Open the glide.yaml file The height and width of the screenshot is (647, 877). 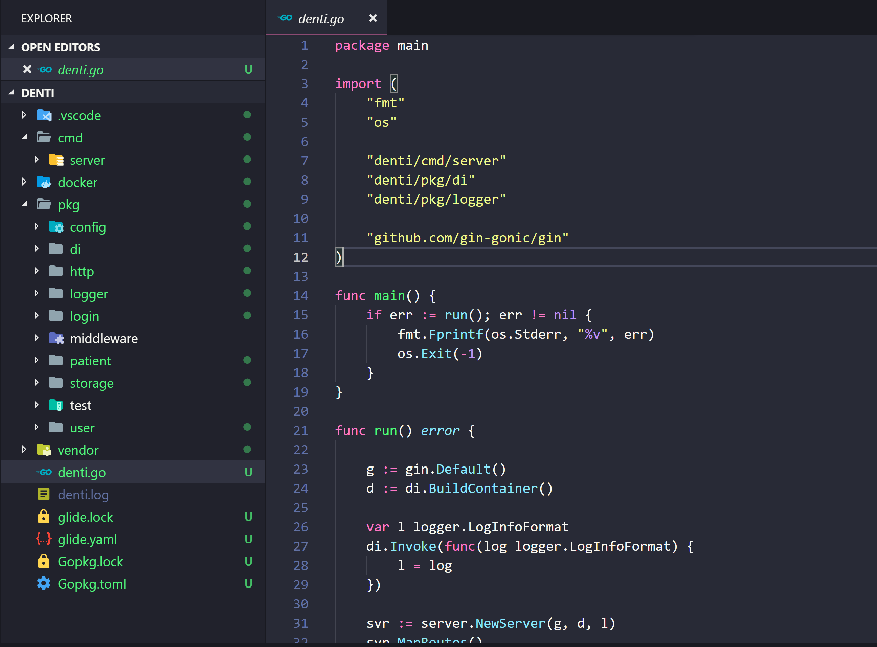(133, 539)
